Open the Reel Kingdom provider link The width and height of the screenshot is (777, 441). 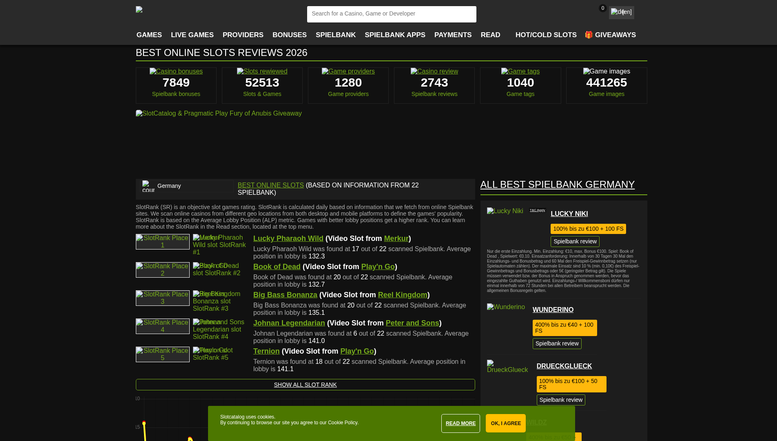point(403,295)
